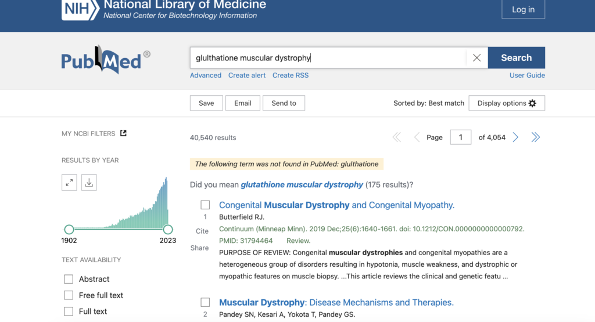Viewport: 595px width, 322px height.
Task: Click Create RSS link
Action: pos(291,75)
